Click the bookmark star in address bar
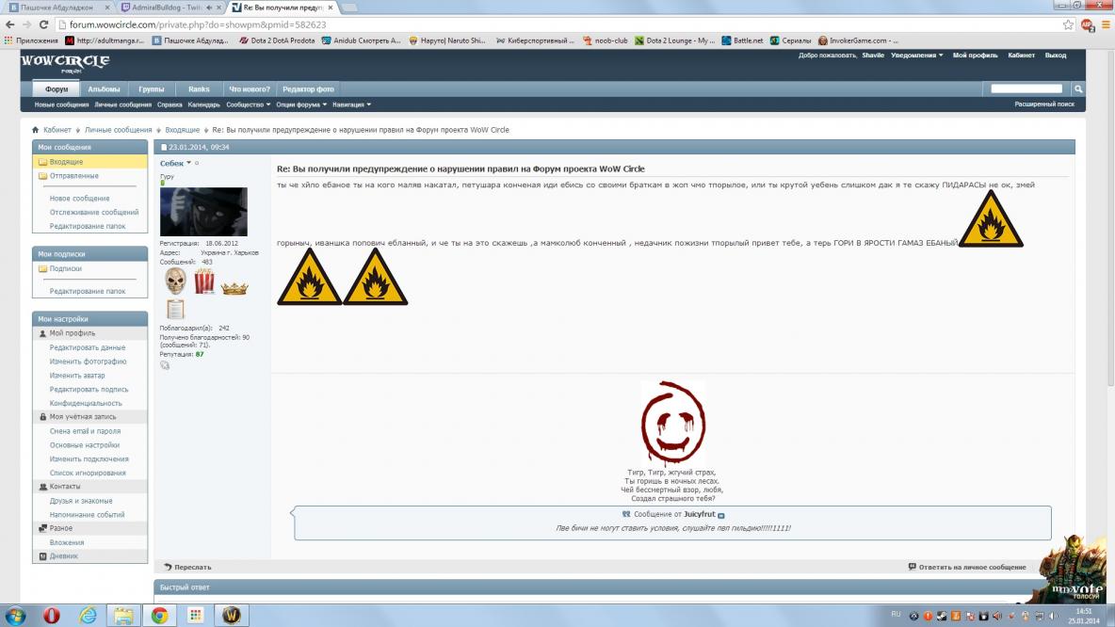Screen dimensions: 1115x627 coord(1068,25)
